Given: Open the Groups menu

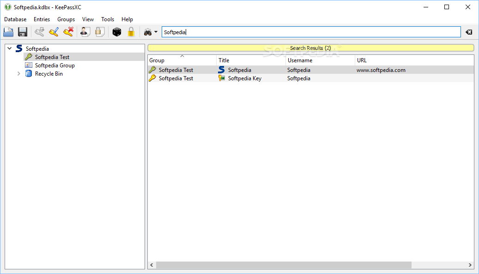Looking at the screenshot, I should tap(66, 19).
